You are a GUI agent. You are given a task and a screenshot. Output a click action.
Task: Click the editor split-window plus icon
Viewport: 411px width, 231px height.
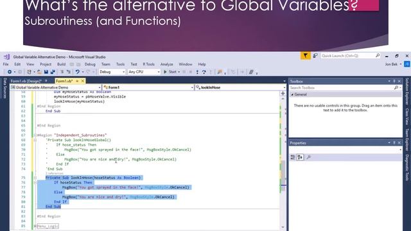click(x=283, y=94)
